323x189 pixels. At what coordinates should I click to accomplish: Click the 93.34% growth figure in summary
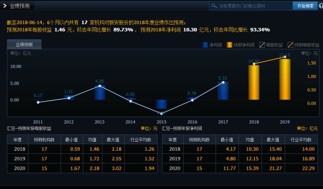260,30
